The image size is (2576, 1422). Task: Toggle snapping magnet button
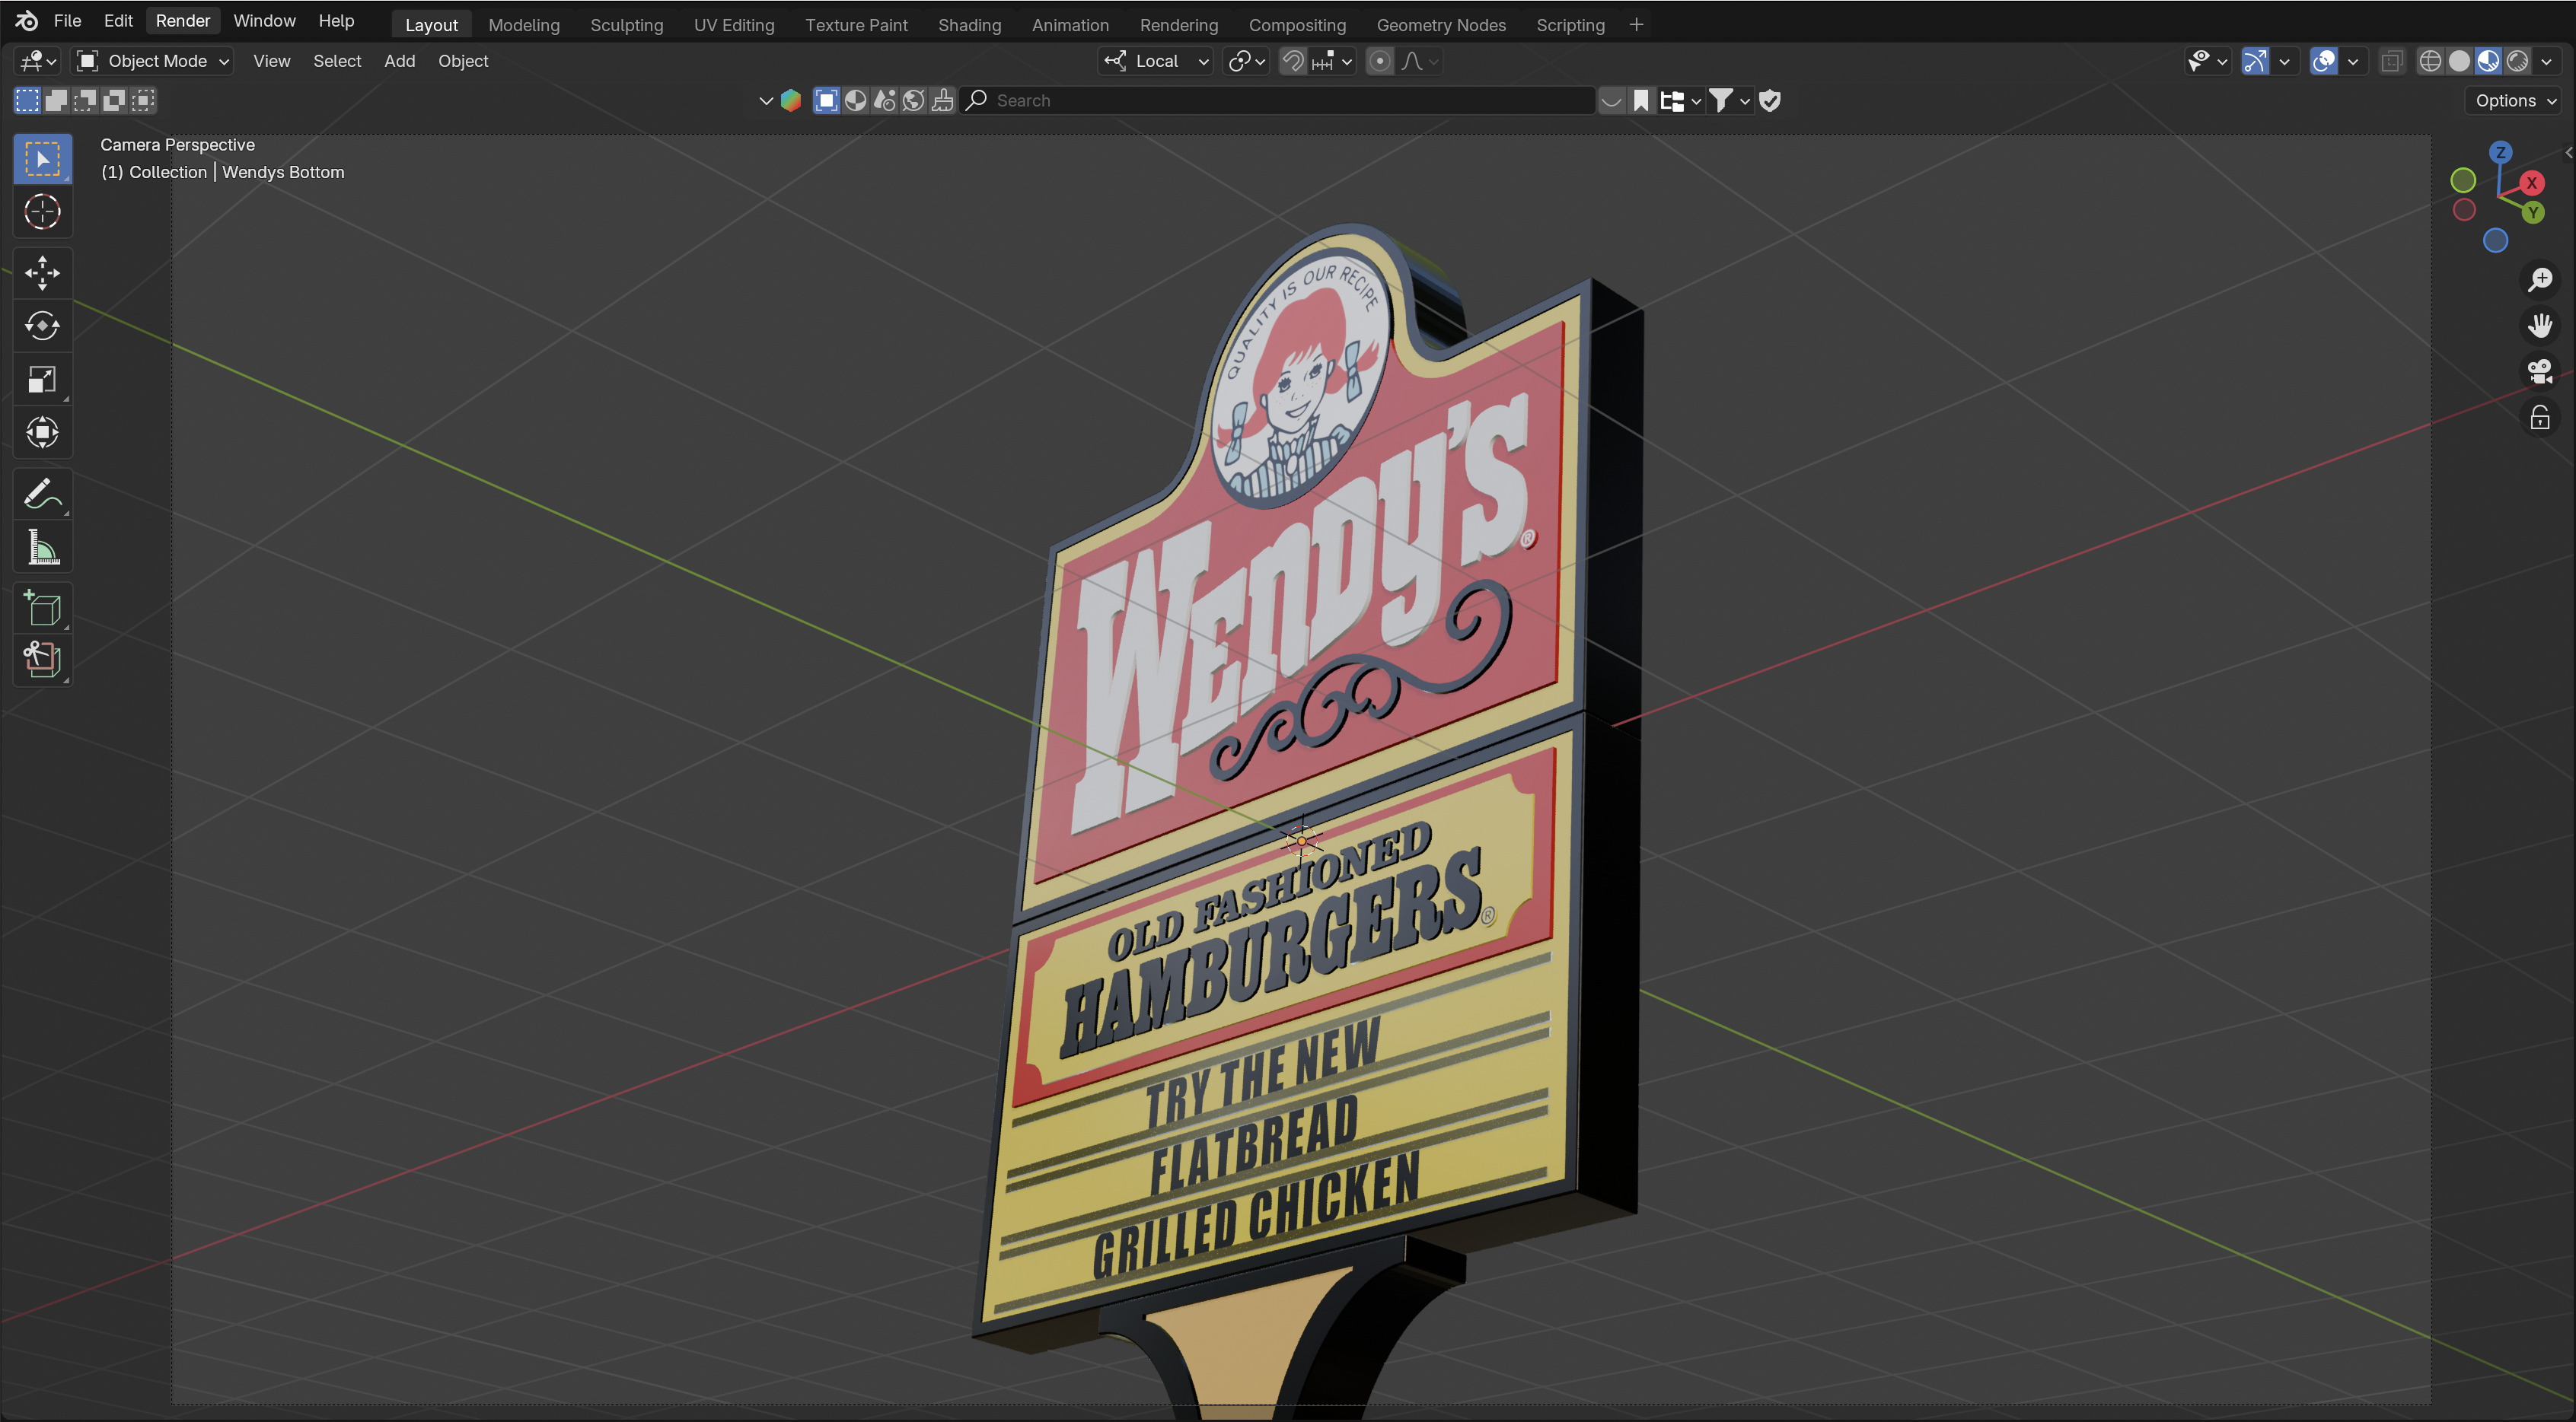point(1293,61)
